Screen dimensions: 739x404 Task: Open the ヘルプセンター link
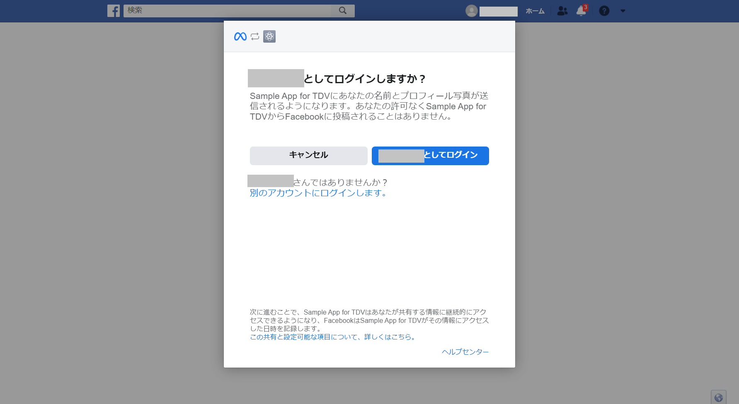[x=465, y=352]
